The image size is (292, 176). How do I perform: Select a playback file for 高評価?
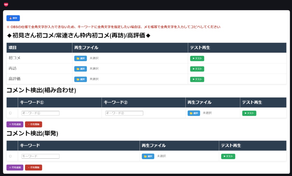[x=80, y=79]
